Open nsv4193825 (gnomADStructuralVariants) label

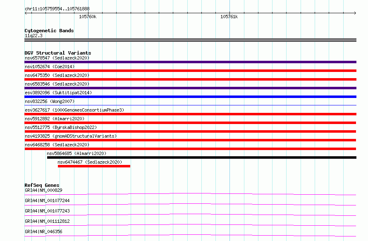71,136
